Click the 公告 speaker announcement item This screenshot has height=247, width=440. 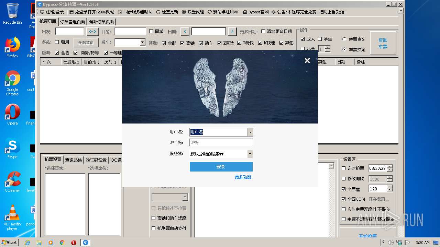tap(309, 12)
